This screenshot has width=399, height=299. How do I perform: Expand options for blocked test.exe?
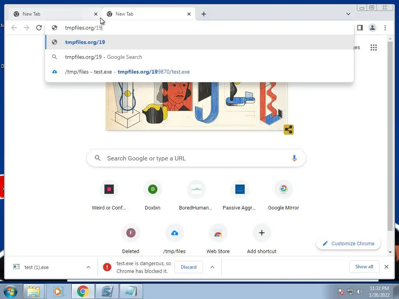coord(212,267)
